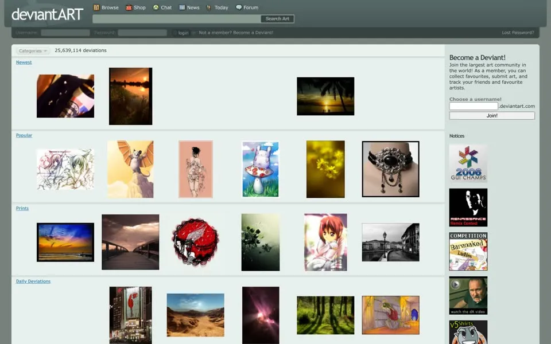This screenshot has width=551, height=344.
Task: Click the Shop bag icon
Action: coord(129,7)
